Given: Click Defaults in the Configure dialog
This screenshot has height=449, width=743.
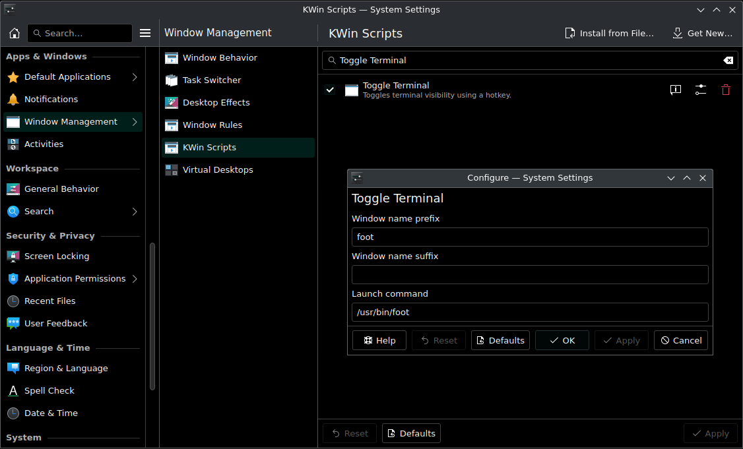Looking at the screenshot, I should (x=500, y=340).
